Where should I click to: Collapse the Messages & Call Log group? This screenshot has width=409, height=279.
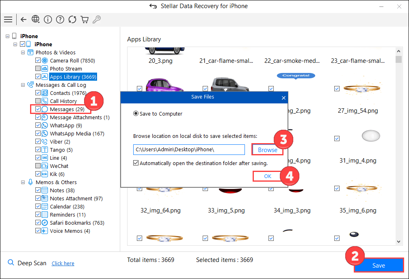(23, 85)
